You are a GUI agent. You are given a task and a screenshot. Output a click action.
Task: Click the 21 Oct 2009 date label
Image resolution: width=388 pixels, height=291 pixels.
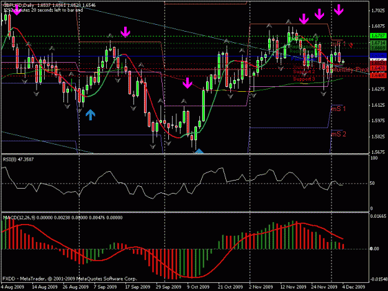230,287
